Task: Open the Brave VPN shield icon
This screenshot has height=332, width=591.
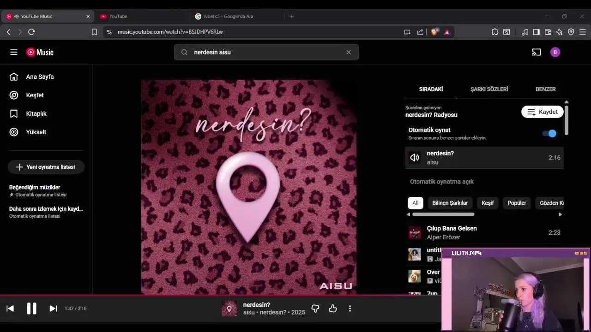Action: [x=571, y=32]
